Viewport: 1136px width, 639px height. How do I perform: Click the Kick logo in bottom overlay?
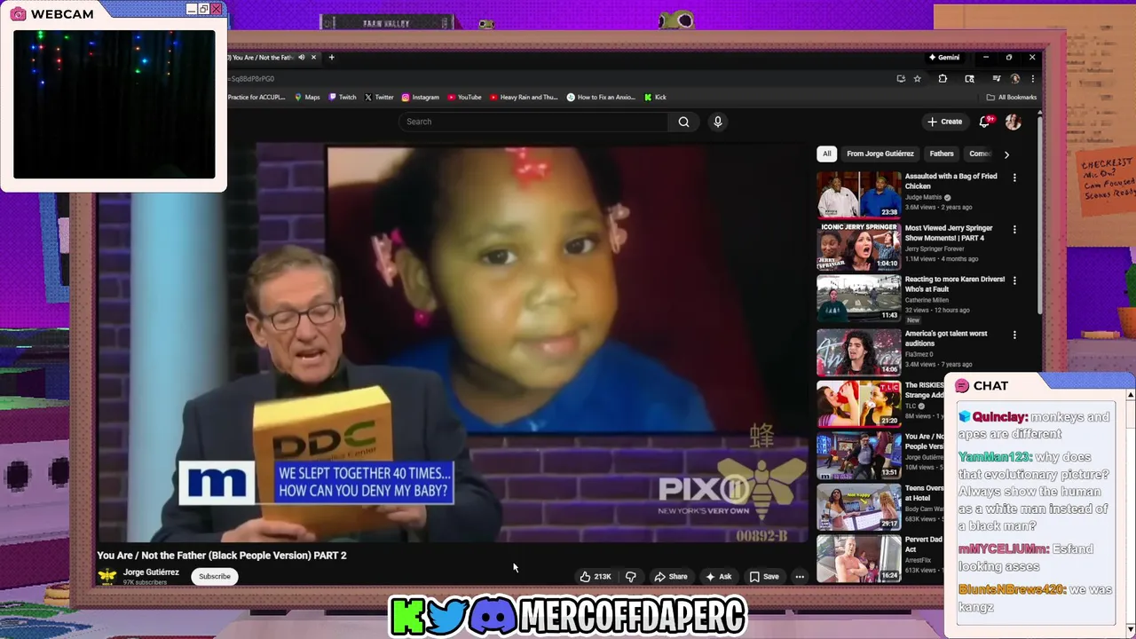click(x=408, y=617)
